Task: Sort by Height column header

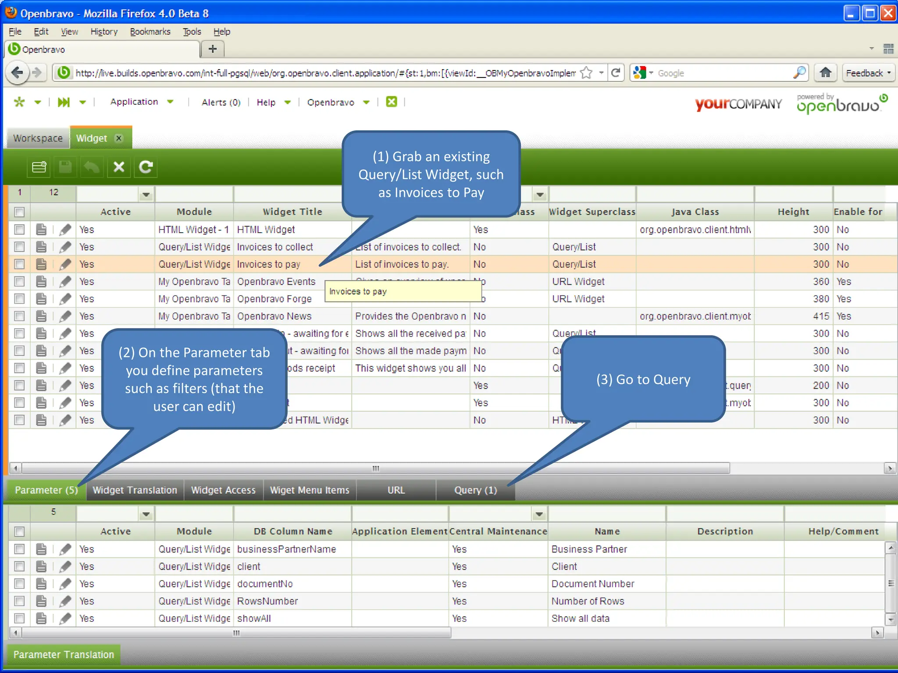Action: coord(793,212)
